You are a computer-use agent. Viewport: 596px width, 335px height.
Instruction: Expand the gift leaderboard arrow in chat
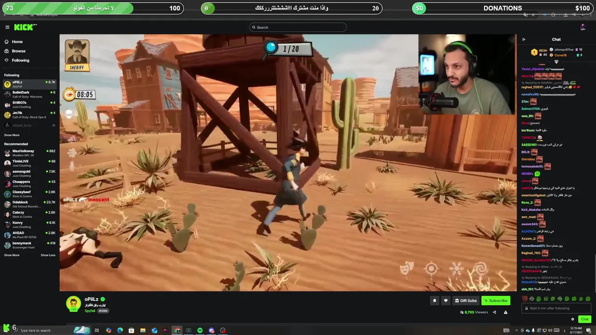pos(556,61)
